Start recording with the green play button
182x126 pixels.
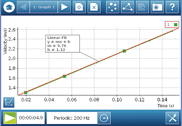(10, 118)
